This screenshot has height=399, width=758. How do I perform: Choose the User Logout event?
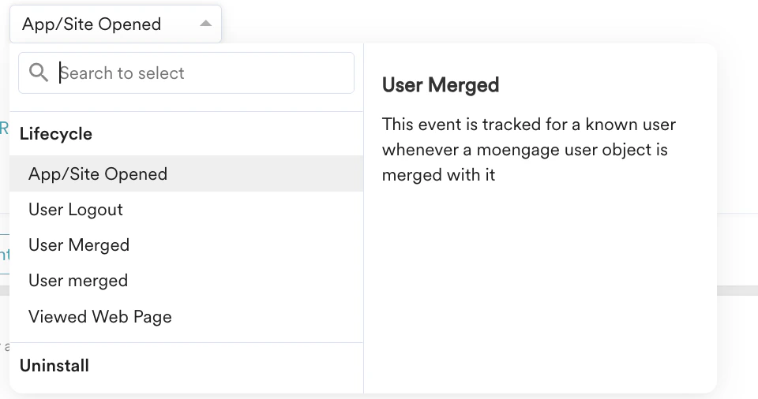pos(76,210)
